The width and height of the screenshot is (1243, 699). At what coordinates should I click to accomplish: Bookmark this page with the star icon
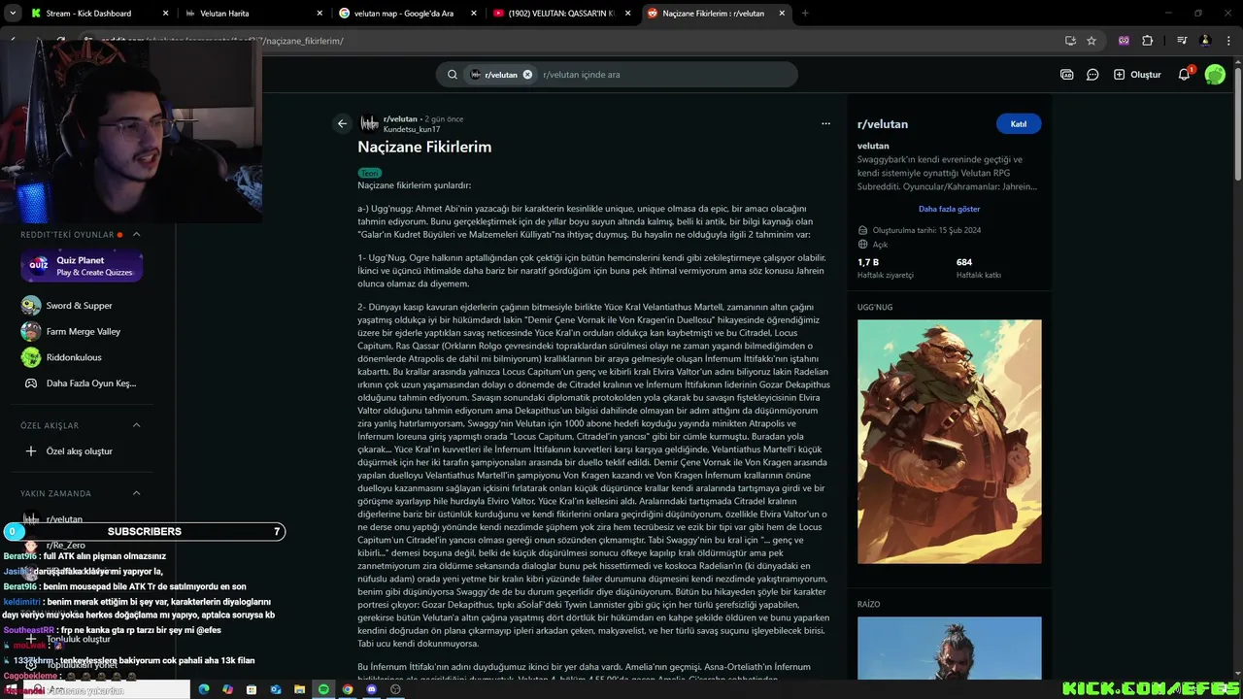tap(1092, 41)
